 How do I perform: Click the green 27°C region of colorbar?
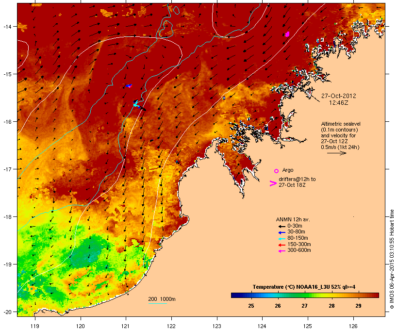[x=305, y=295]
